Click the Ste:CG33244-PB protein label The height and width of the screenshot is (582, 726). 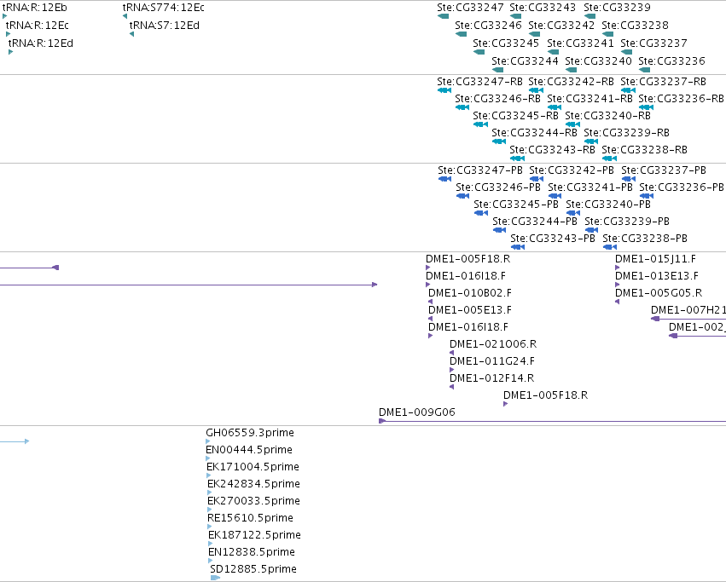point(535,222)
